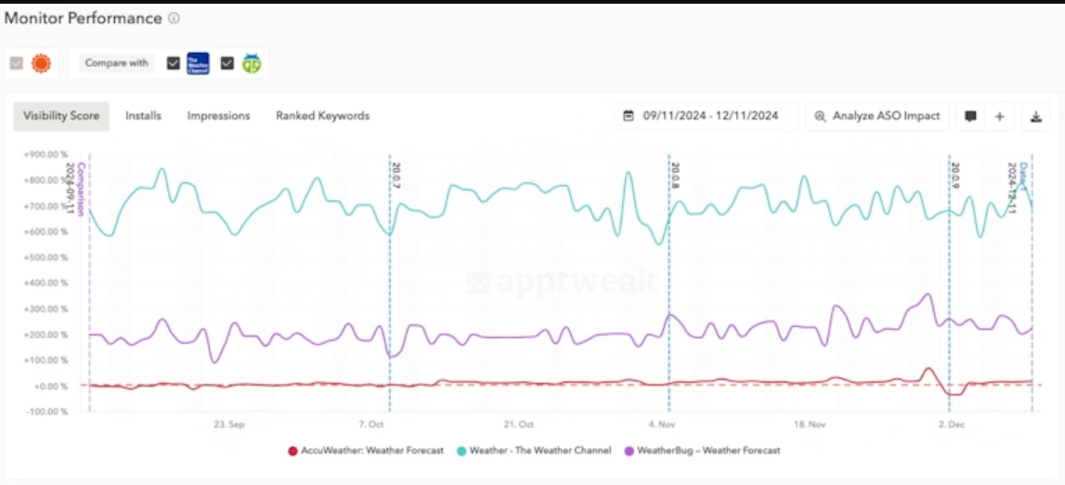Toggle Weather Channel teal legend series

click(535, 451)
